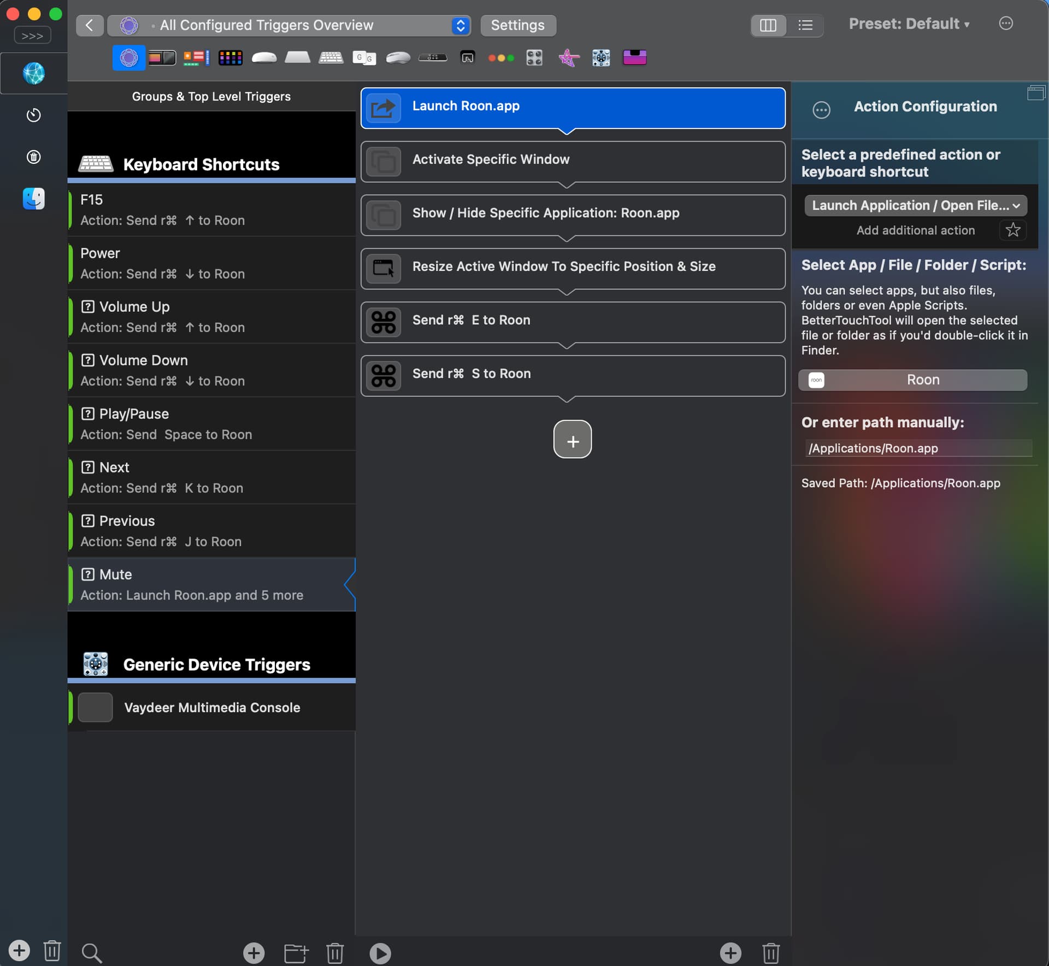
Task: Select the All Triggers purple circle toolbar icon
Action: 129,57
